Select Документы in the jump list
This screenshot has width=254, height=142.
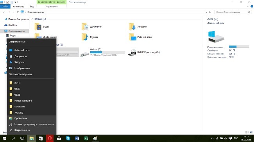32,56
